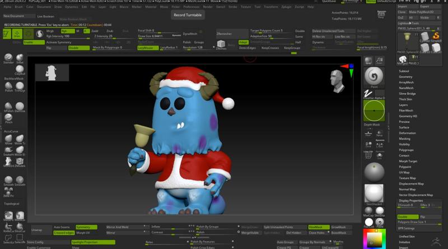Toggle Creased edges option
Image resolution: width=448 pixels, height=249 pixels.
point(64,233)
